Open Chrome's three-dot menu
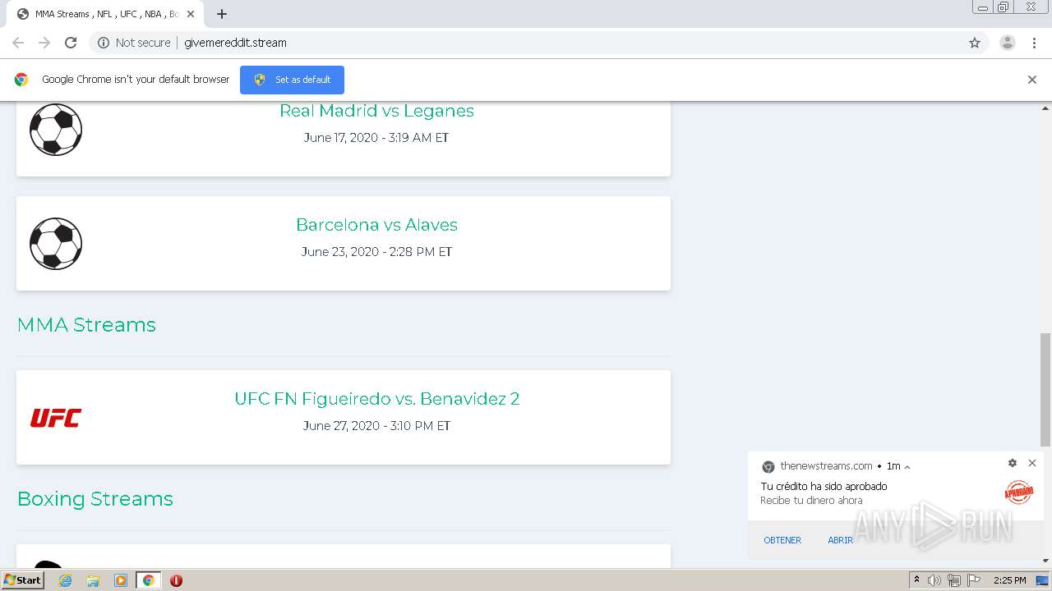This screenshot has width=1052, height=591. tap(1034, 43)
